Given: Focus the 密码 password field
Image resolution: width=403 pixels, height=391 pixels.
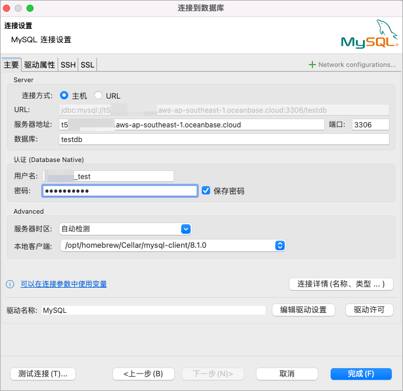Looking at the screenshot, I should tap(120, 191).
